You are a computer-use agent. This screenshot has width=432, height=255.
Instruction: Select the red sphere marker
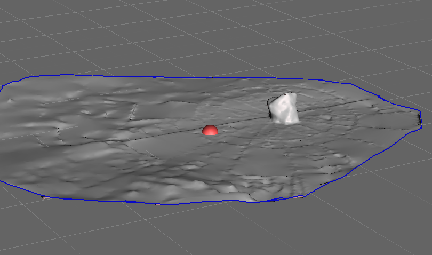(210, 130)
